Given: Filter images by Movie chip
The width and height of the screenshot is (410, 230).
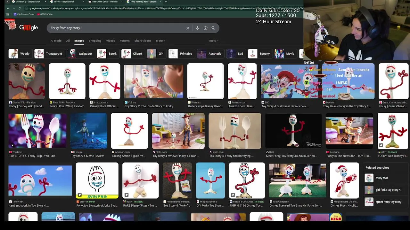Looking at the screenshot, I should [285, 54].
